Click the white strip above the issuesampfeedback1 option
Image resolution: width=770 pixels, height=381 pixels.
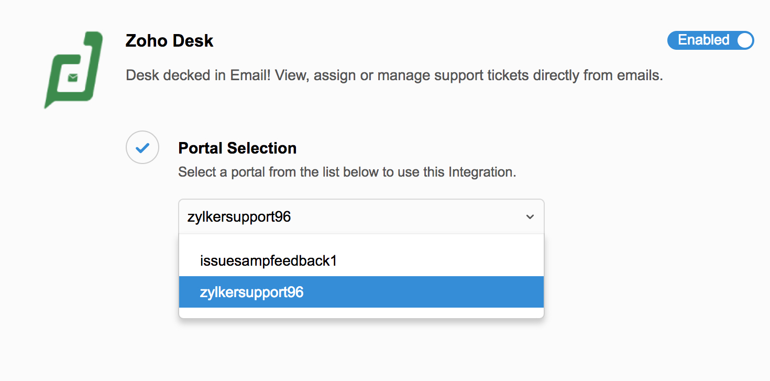tap(361, 240)
